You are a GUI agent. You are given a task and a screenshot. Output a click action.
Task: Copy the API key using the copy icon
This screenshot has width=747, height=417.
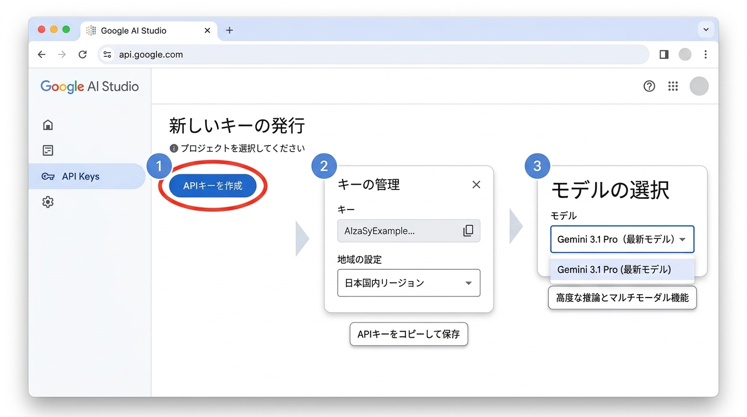pyautogui.click(x=468, y=231)
